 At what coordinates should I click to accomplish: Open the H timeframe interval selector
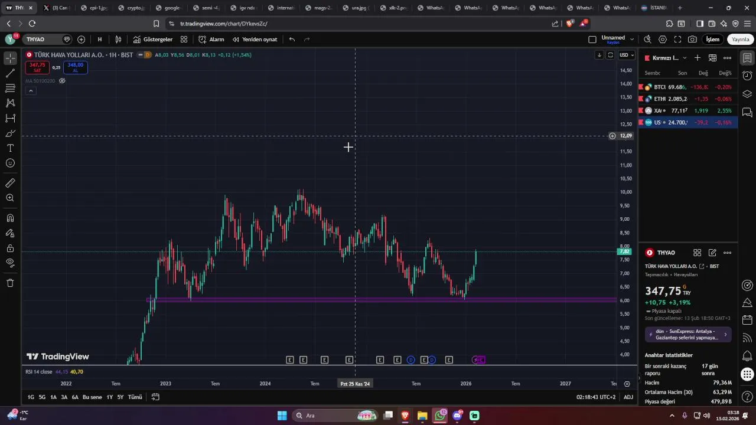coord(100,40)
